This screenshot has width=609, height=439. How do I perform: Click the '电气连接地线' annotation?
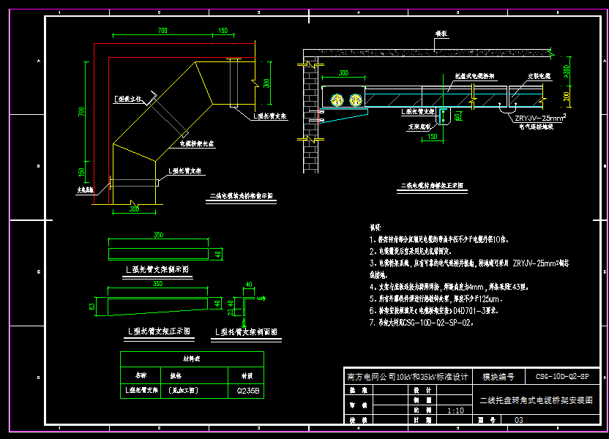[x=537, y=127]
